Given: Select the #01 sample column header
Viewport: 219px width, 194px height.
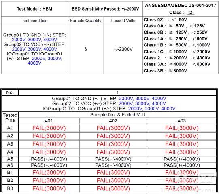Looking at the screenshot, I should (x=49, y=121).
